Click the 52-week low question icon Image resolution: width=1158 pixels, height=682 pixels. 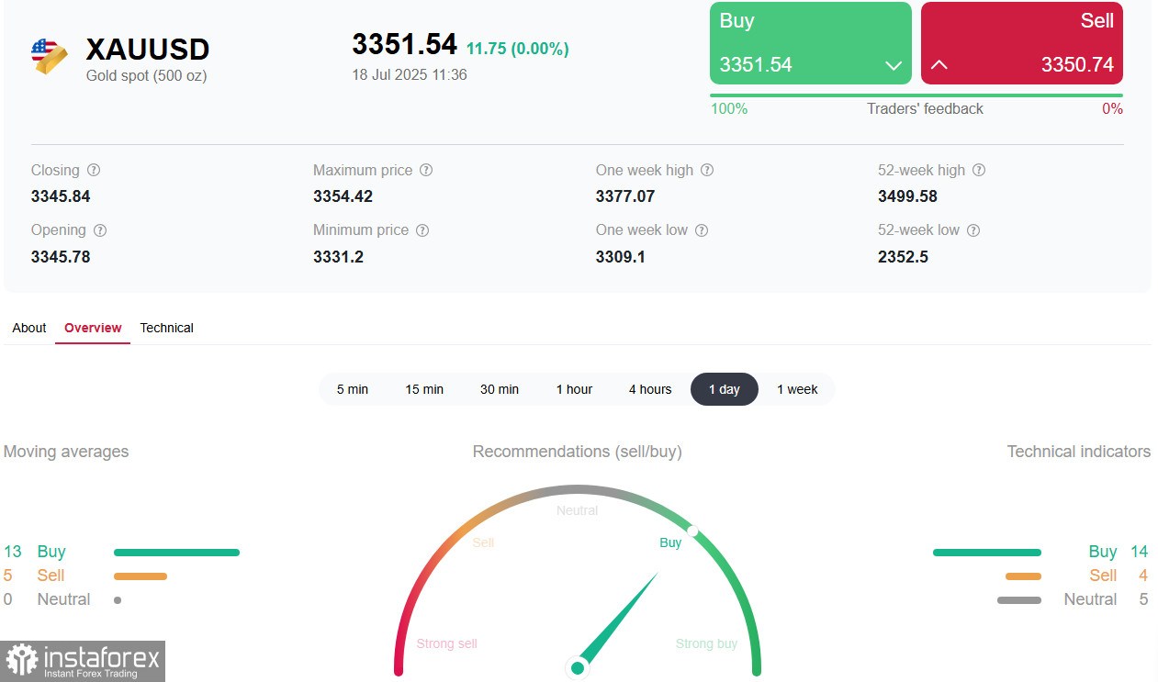pos(973,230)
